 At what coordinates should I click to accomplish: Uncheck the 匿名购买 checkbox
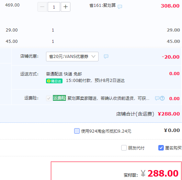(161, 148)
